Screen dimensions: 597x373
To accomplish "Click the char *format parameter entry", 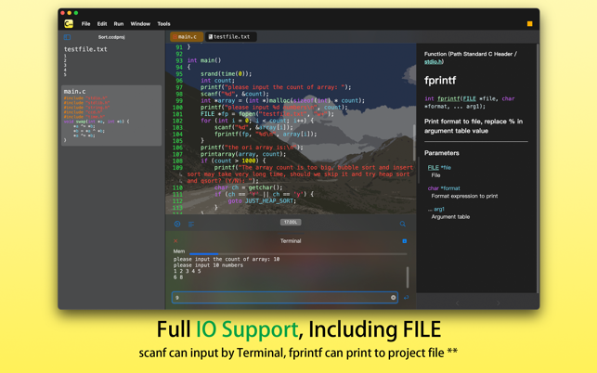I will click(444, 188).
